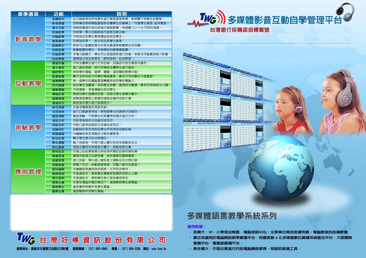Select the 影音教學 category cell
The image size is (366, 258).
[x=28, y=39]
